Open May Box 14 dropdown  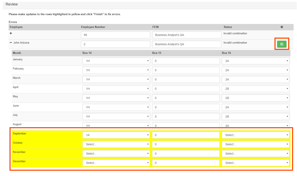(x=116, y=98)
